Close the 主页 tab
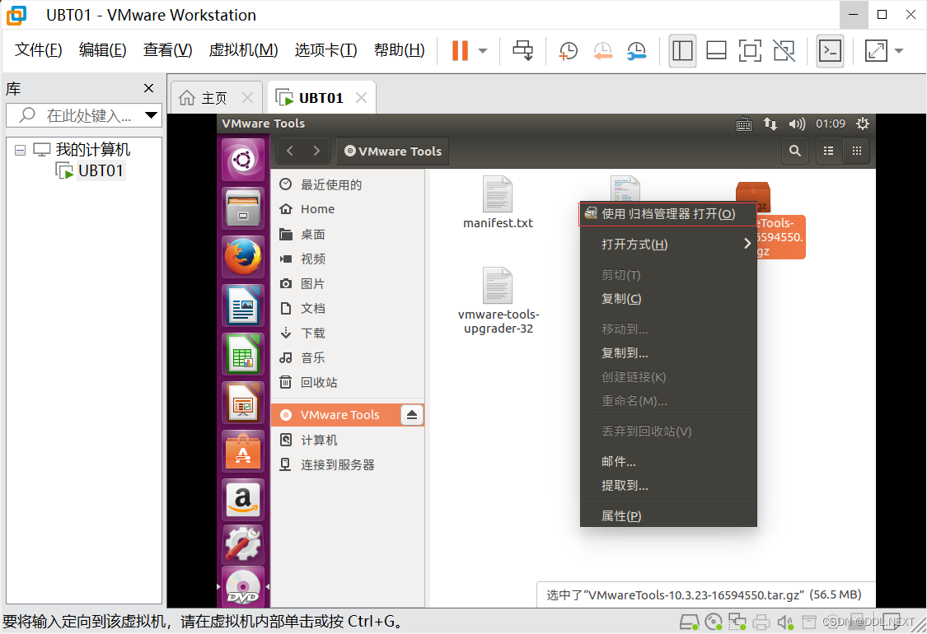Screen dimensions: 927x634 248,97
